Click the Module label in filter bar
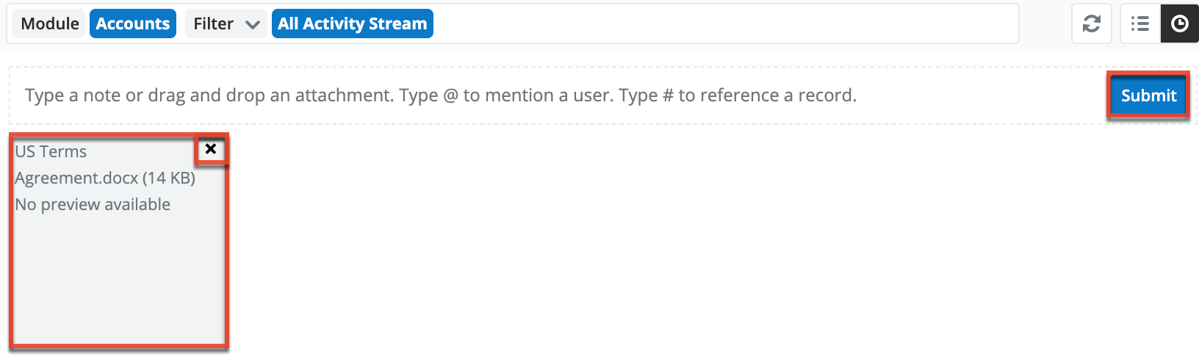1199x357 pixels. pos(50,24)
